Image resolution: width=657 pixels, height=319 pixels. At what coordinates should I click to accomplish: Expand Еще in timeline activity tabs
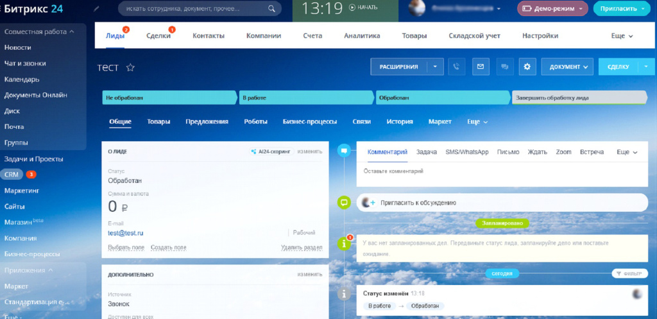(x=627, y=152)
